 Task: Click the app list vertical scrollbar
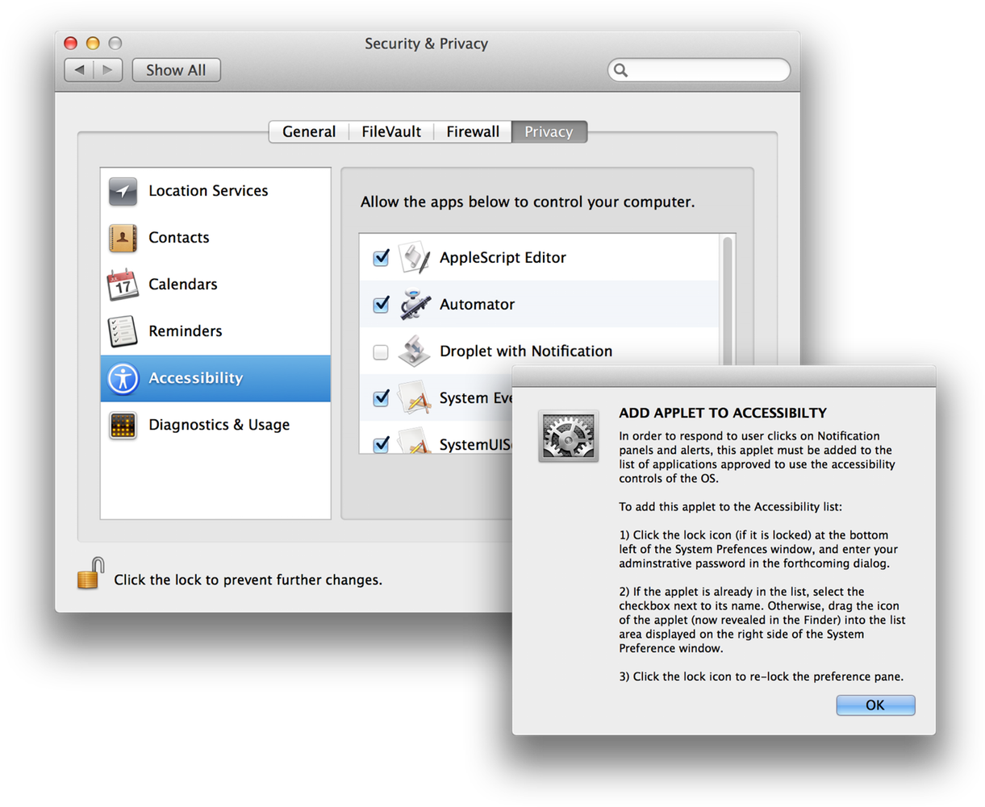pyautogui.click(x=727, y=298)
